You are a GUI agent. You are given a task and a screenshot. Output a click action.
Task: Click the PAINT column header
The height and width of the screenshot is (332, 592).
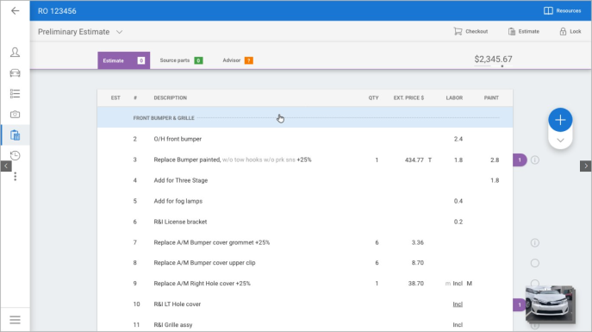click(x=491, y=97)
